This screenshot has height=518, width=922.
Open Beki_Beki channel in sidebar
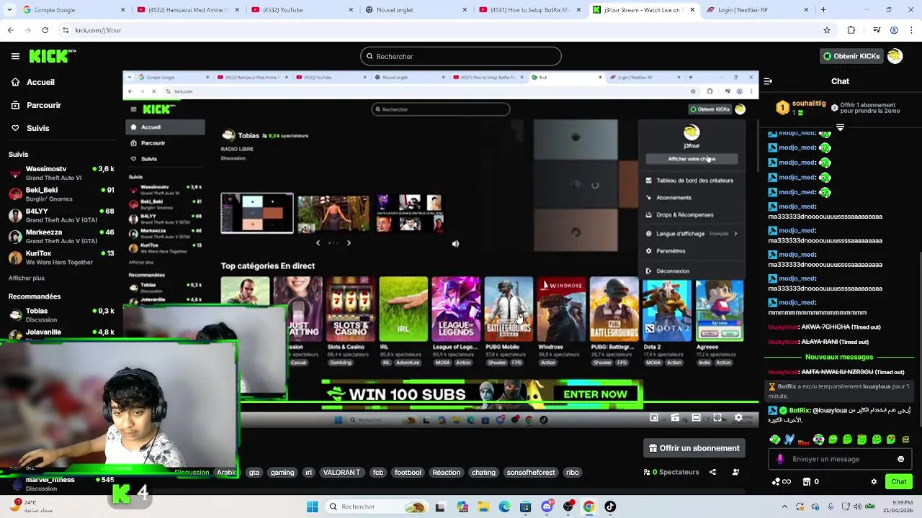click(61, 194)
